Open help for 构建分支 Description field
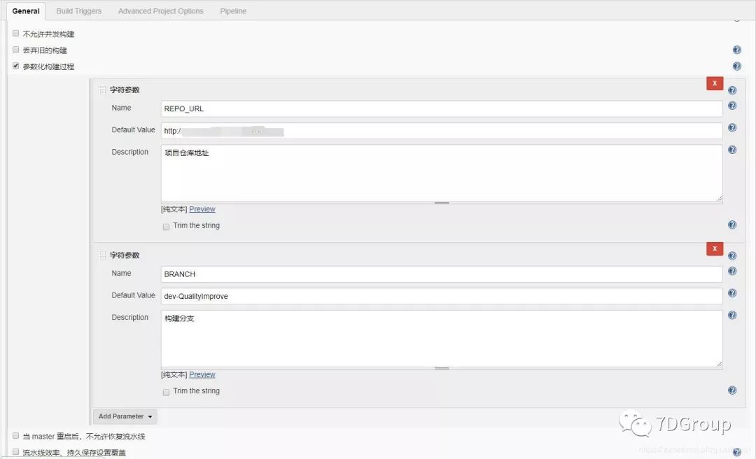The height and width of the screenshot is (459, 756). (x=732, y=315)
